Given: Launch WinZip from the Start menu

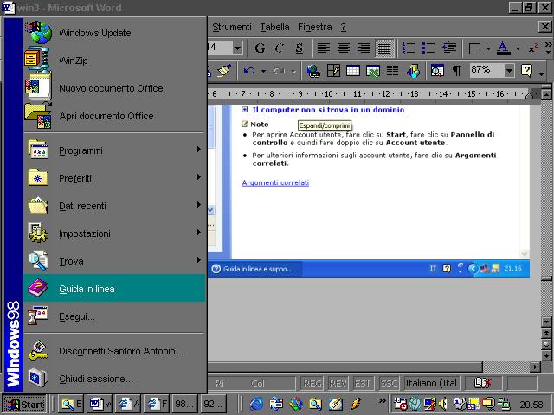Looking at the screenshot, I should 114,61.
